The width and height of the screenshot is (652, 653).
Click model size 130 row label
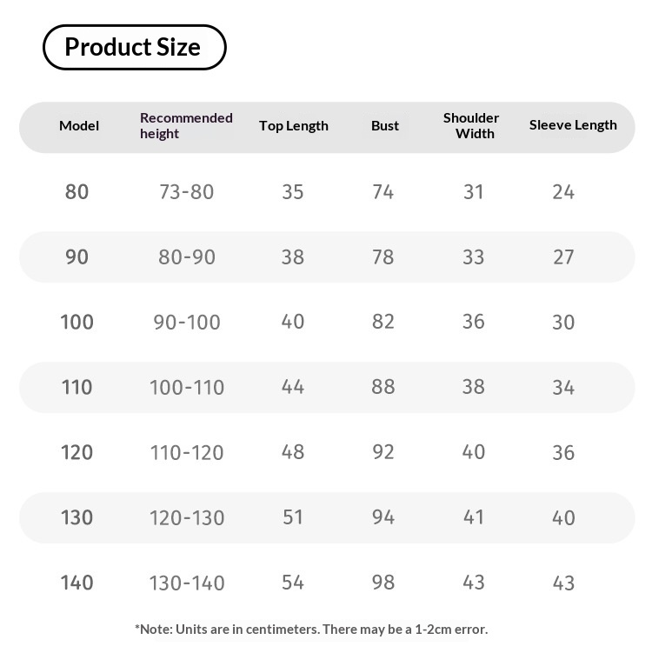[77, 518]
